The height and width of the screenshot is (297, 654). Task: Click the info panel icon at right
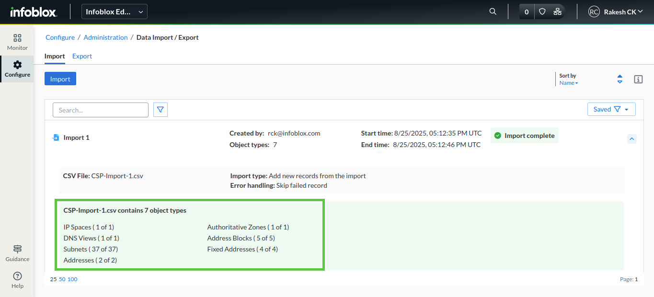(x=638, y=80)
